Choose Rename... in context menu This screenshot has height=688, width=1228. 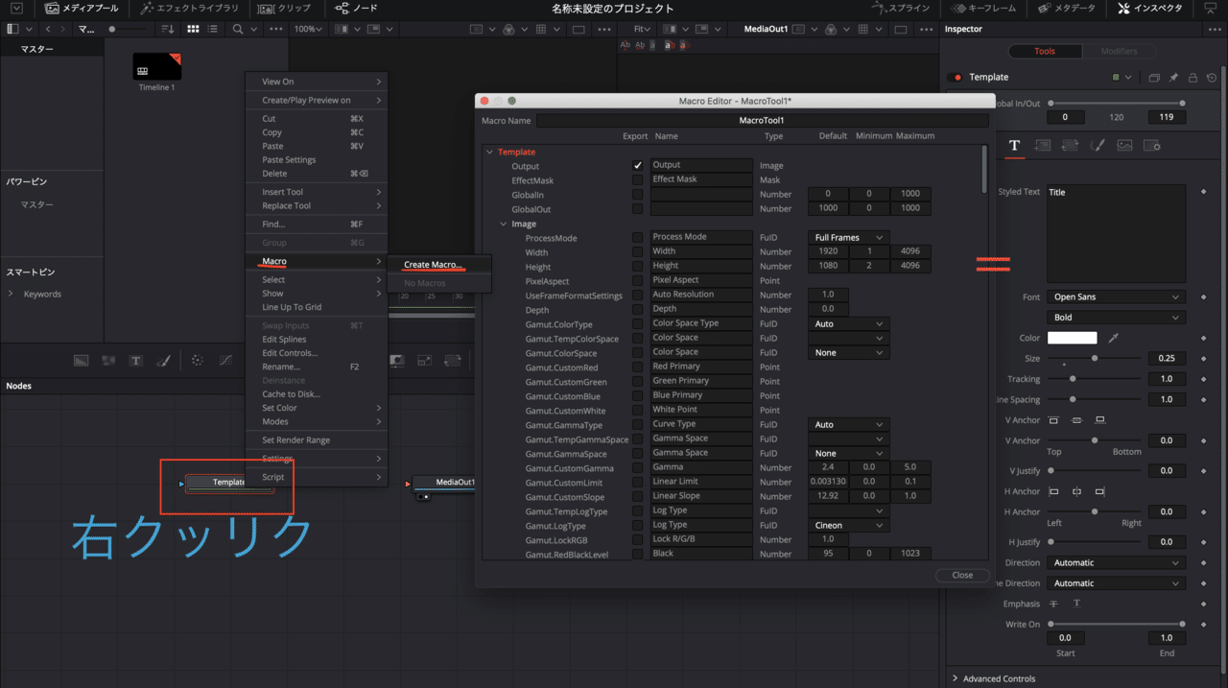(x=317, y=367)
